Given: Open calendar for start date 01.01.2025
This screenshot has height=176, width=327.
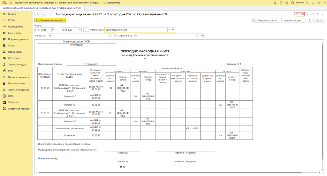Looking at the screenshot, I should click(53, 30).
